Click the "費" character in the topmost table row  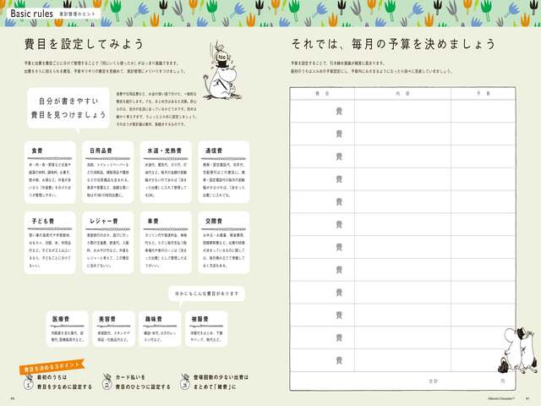coord(339,111)
